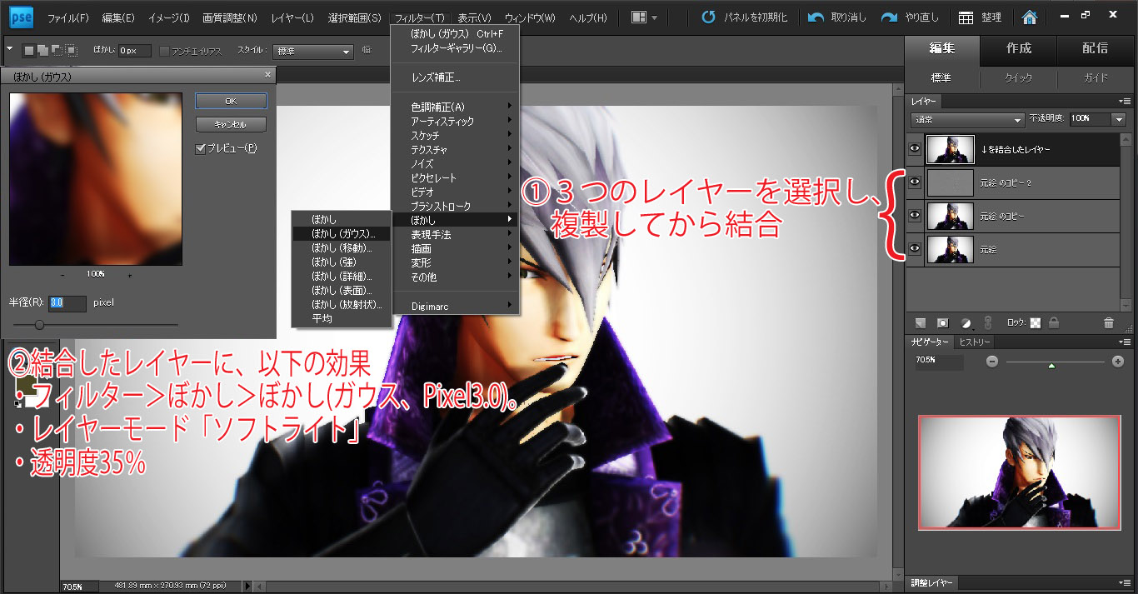The width and height of the screenshot is (1138, 594).
Task: Open the Organizer grid icon
Action: [966, 17]
